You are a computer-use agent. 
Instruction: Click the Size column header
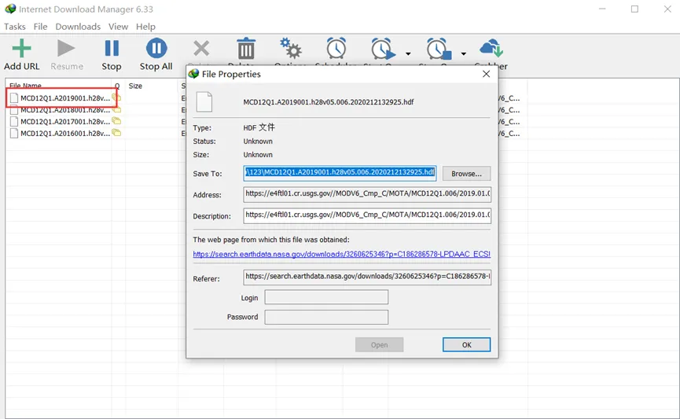(x=135, y=86)
